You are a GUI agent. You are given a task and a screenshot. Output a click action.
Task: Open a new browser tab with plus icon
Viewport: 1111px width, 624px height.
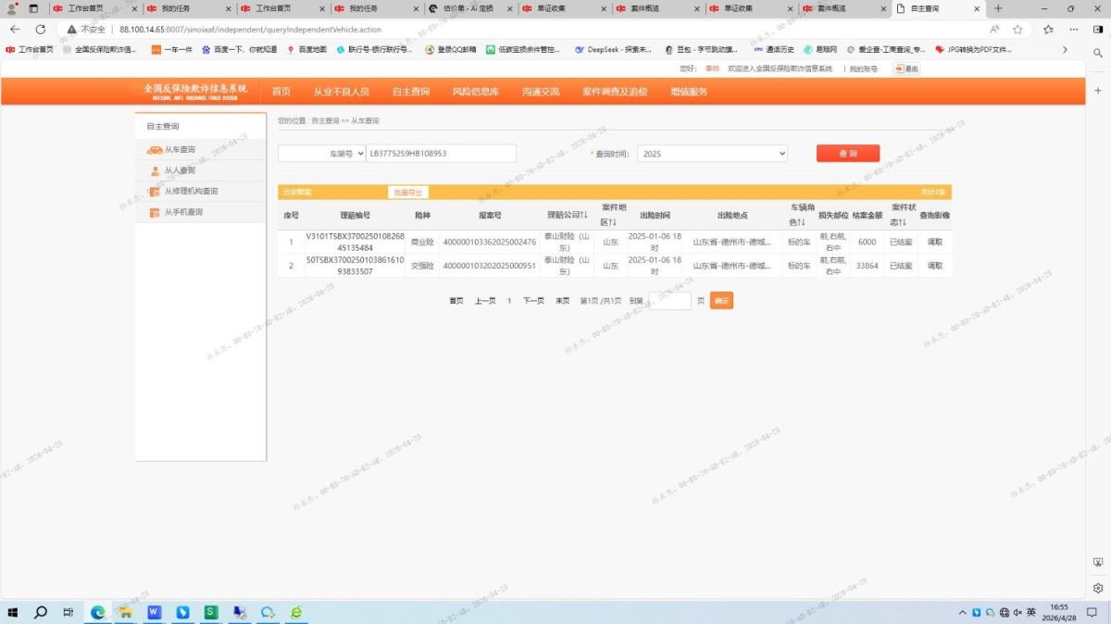click(x=998, y=8)
